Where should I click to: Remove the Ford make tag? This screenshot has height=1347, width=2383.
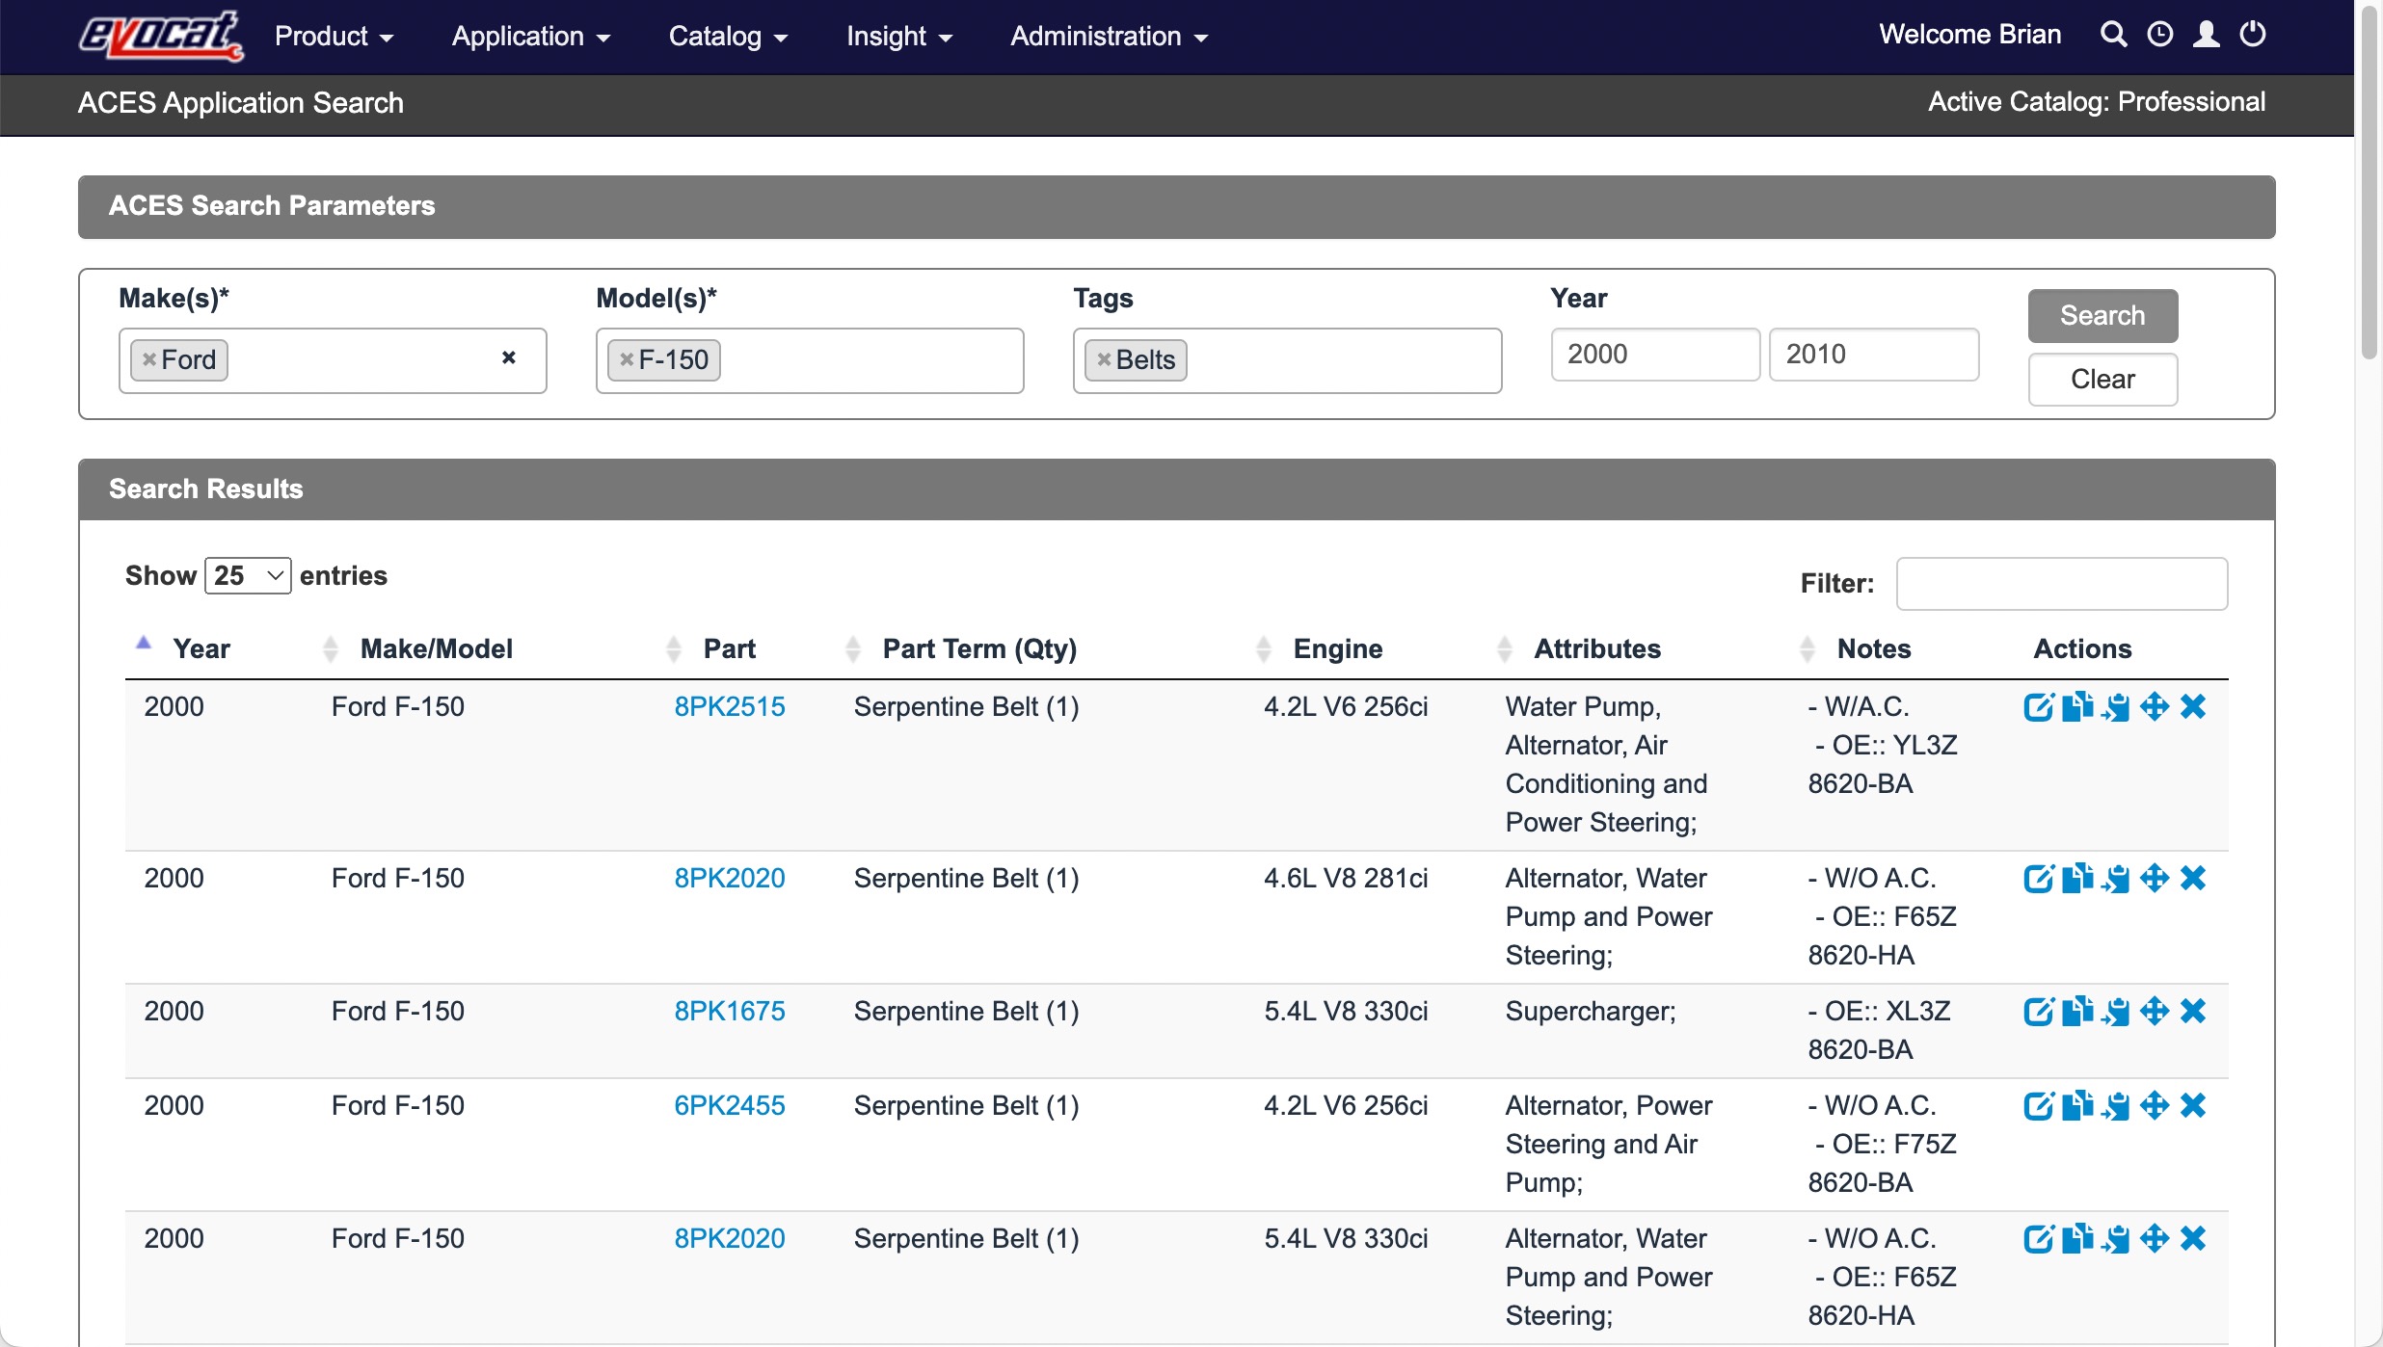click(x=149, y=359)
